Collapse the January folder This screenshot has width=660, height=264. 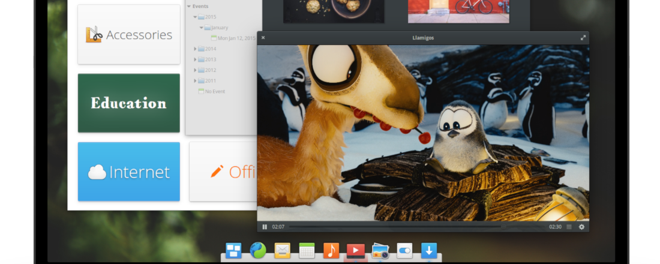[202, 28]
